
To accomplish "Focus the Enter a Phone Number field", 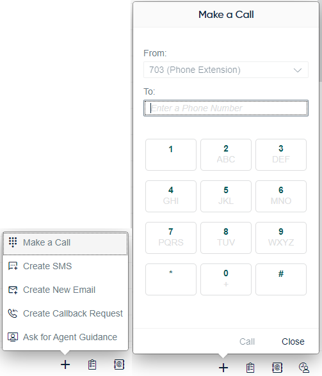I will [x=226, y=108].
